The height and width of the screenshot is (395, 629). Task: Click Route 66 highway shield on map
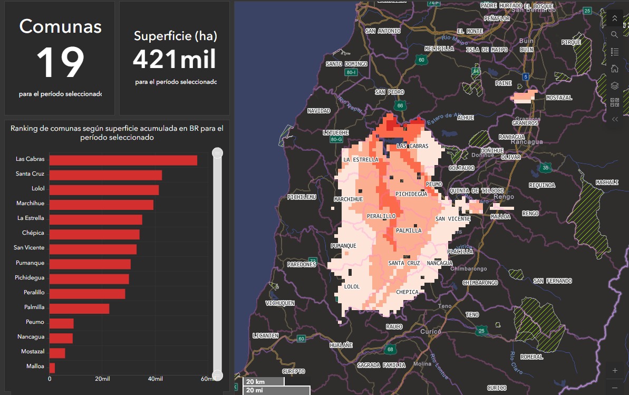[x=400, y=106]
